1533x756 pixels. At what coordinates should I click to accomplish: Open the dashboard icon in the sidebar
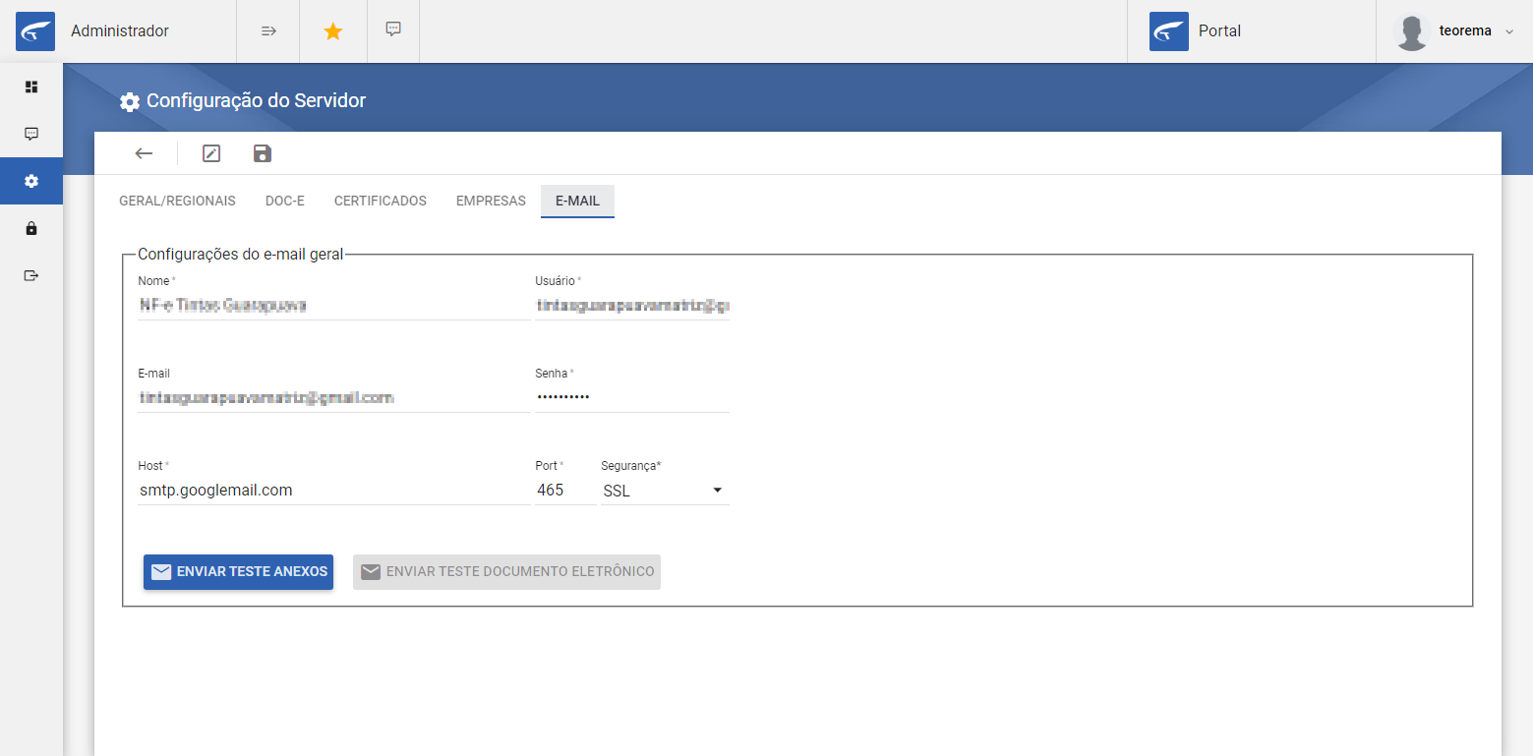[x=31, y=87]
